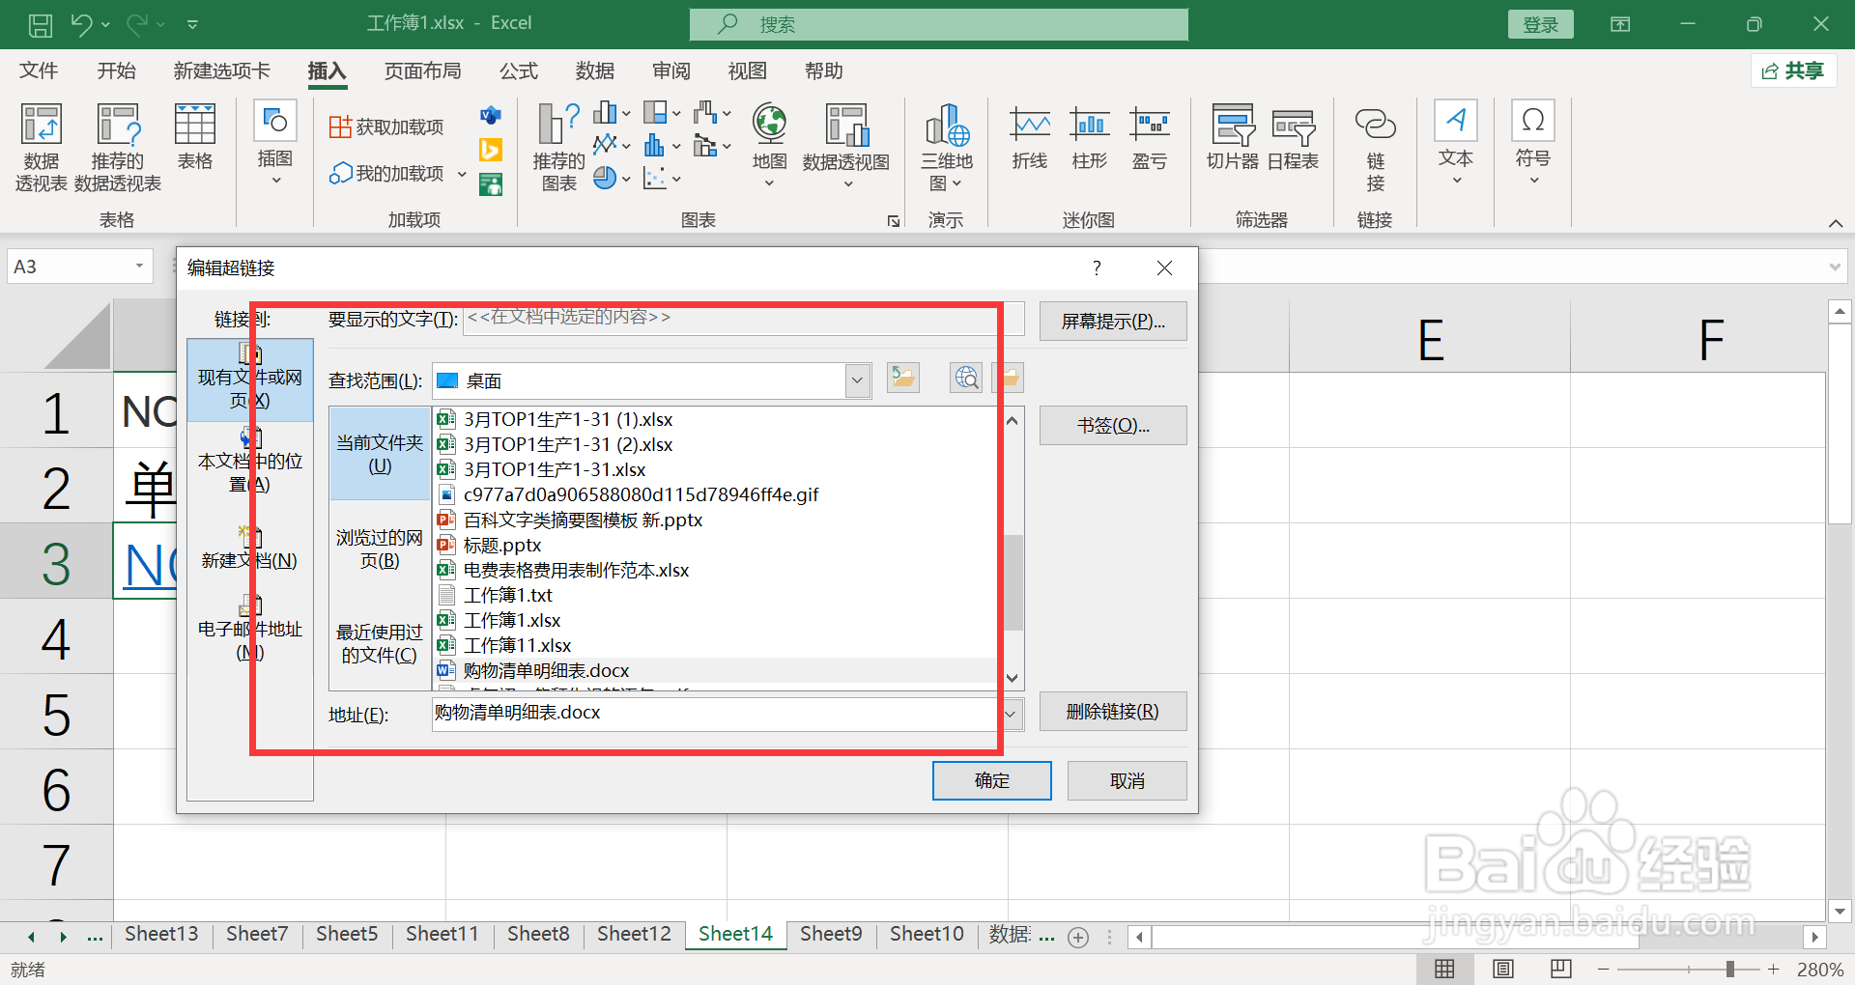Add a new sheet button

(x=1078, y=937)
